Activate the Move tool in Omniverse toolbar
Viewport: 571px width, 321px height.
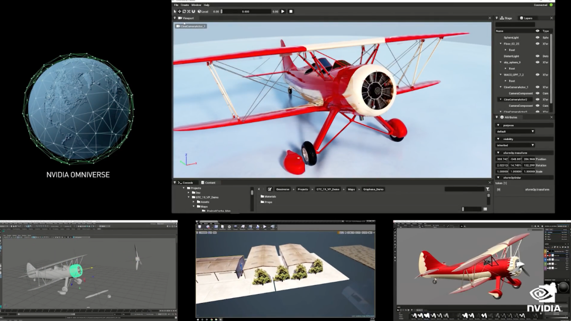(x=180, y=12)
